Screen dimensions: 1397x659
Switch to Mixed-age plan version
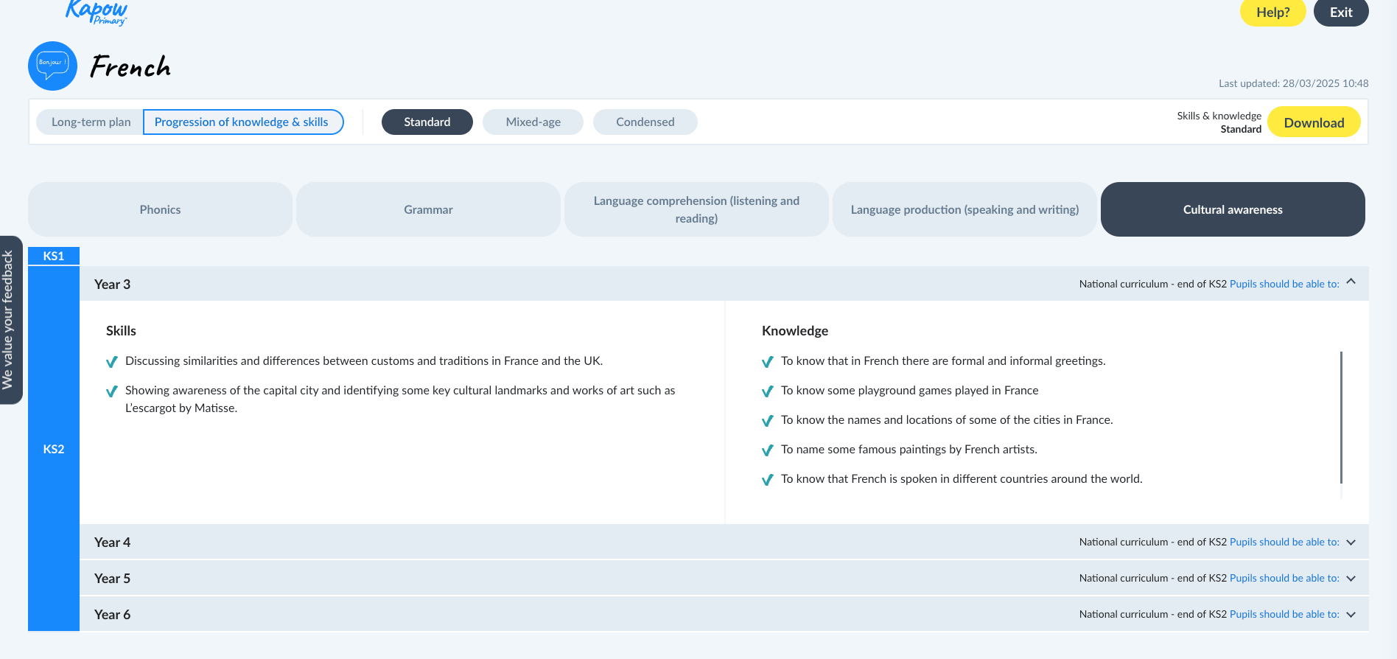click(x=533, y=122)
